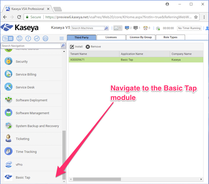Screen dimensions: 209x184
Task: Close the Kaseya VSA Professional browser tab
Action: click(x=48, y=9)
